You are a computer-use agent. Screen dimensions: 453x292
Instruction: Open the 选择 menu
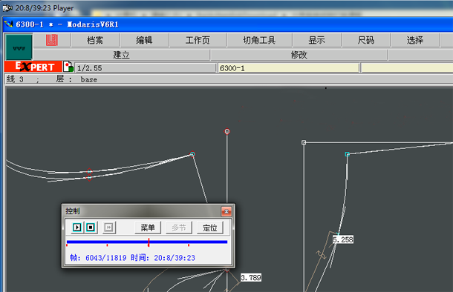pos(415,40)
